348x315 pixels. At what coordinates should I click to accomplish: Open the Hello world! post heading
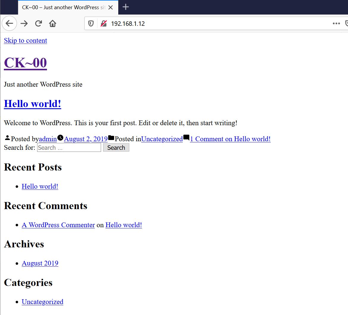33,104
